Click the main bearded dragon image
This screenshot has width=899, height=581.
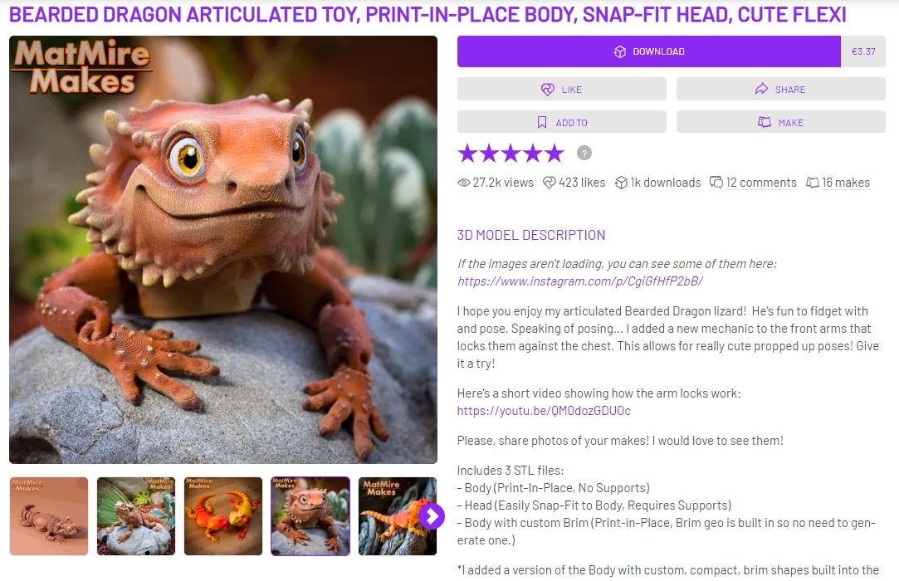tap(223, 250)
